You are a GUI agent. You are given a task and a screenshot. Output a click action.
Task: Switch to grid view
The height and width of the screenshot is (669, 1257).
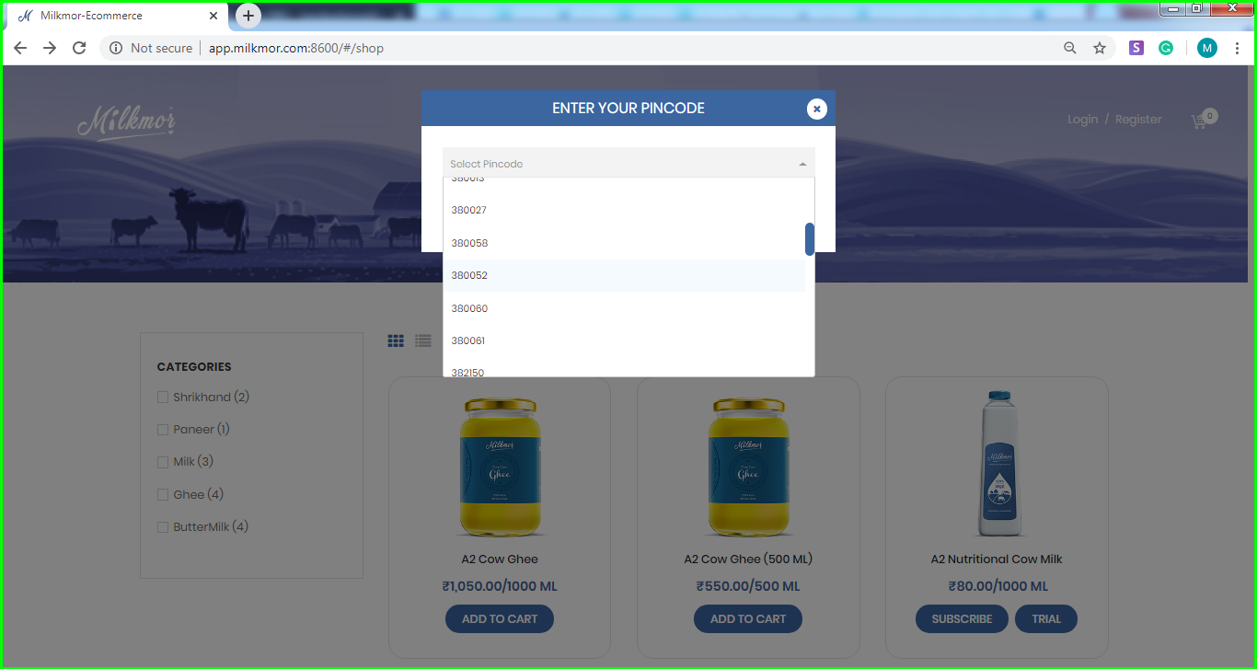tap(396, 340)
